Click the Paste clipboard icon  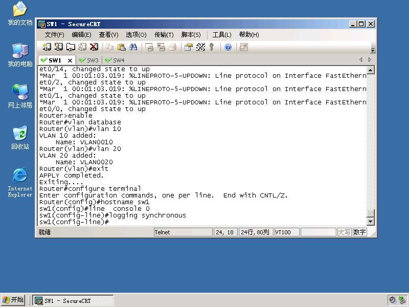tap(122, 47)
